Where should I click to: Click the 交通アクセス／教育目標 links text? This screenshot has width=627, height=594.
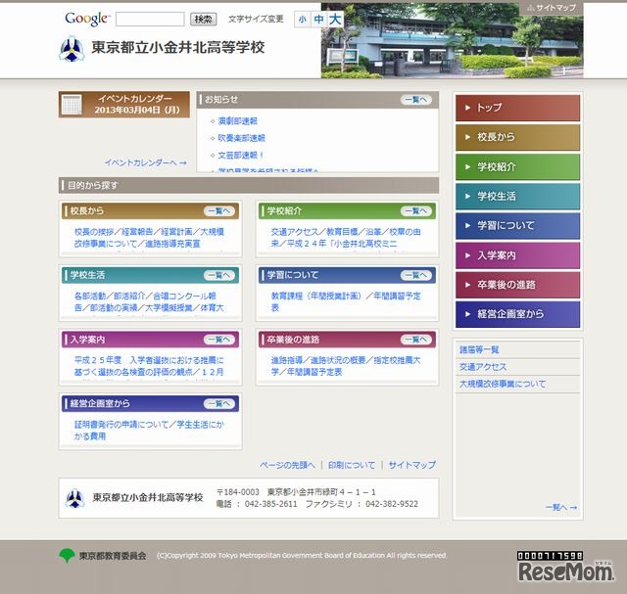(x=346, y=238)
